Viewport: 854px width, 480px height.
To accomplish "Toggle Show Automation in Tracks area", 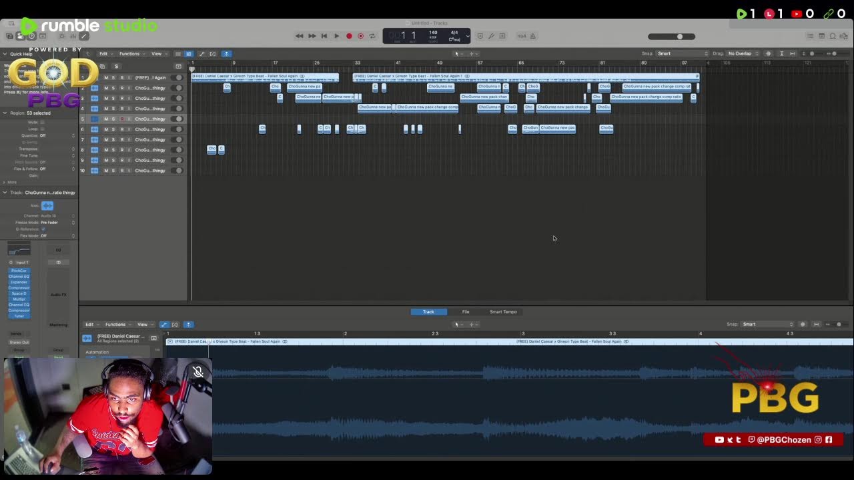I will click(201, 54).
